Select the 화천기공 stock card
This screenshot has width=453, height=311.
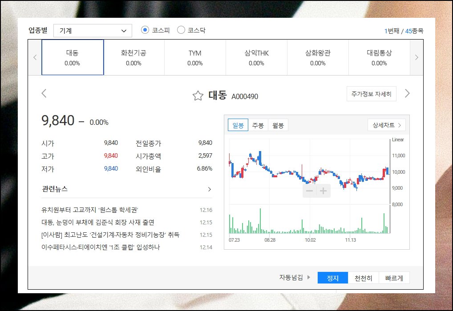[134, 57]
